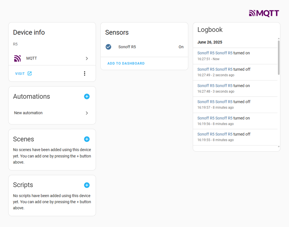Screen dimensions: 289x227
Task: Open Sonoff R5 link in 16:27:49 entry
Action: coord(206,69)
